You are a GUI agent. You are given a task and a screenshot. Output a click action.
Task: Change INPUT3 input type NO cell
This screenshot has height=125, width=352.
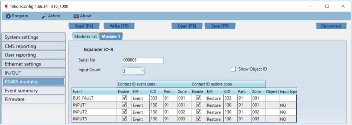click(x=287, y=119)
